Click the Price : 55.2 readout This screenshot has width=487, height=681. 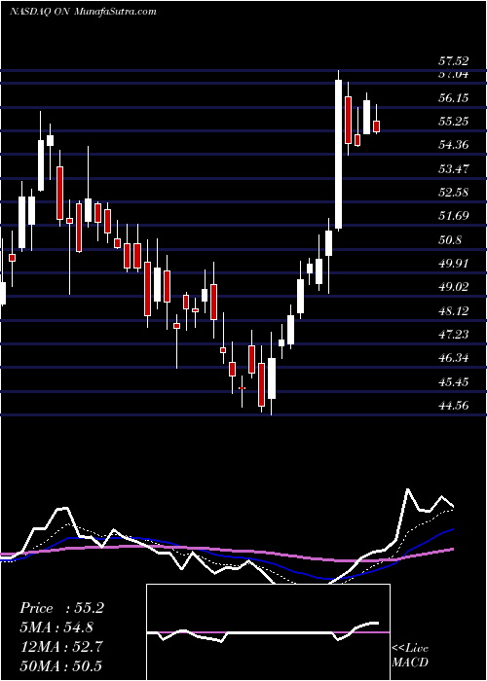(x=61, y=608)
